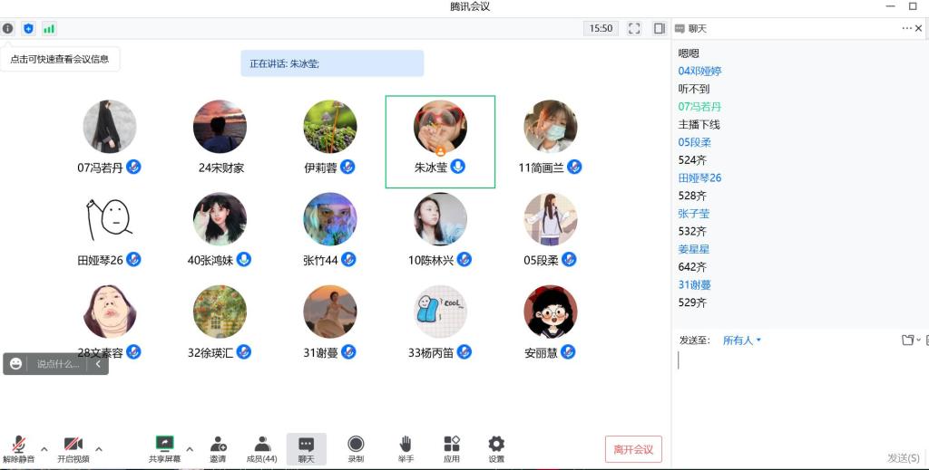The height and width of the screenshot is (470, 929).
Task: Open 所有人 recipient dropdown
Action: pyautogui.click(x=742, y=341)
